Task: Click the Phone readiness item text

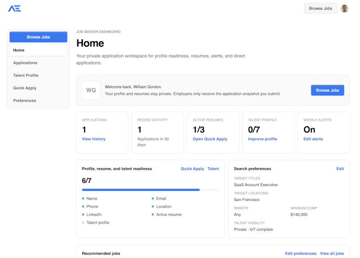Action: tap(92, 207)
